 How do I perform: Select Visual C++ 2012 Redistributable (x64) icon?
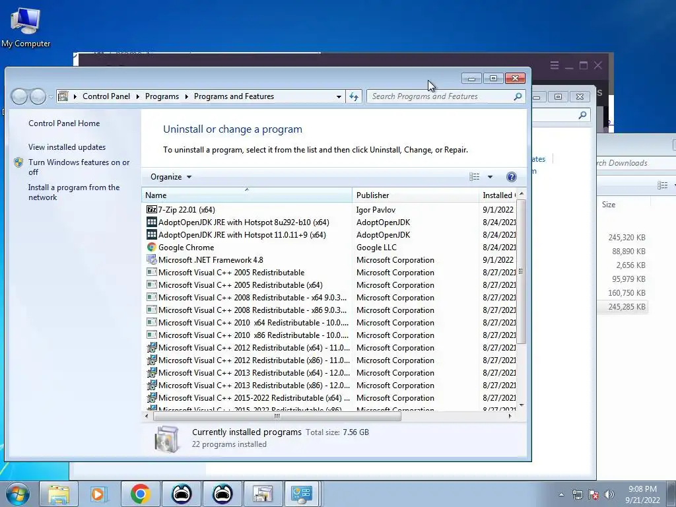point(151,347)
